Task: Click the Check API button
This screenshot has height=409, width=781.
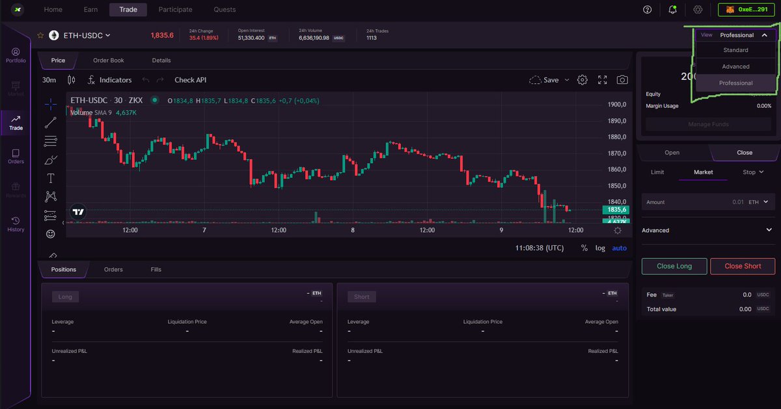Action: pyautogui.click(x=190, y=80)
